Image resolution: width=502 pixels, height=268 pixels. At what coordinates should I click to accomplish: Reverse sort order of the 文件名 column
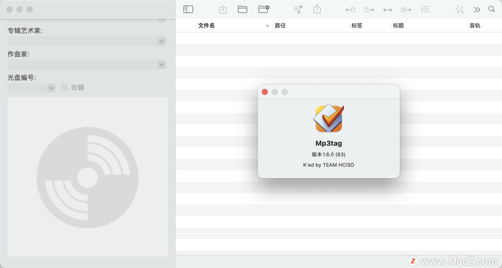pos(267,26)
